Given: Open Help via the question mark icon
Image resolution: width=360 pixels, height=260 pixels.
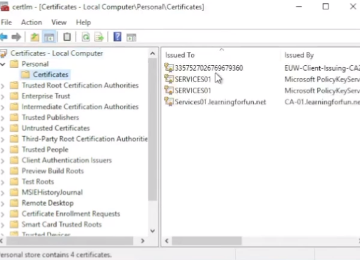Looking at the screenshot, I should (117, 37).
